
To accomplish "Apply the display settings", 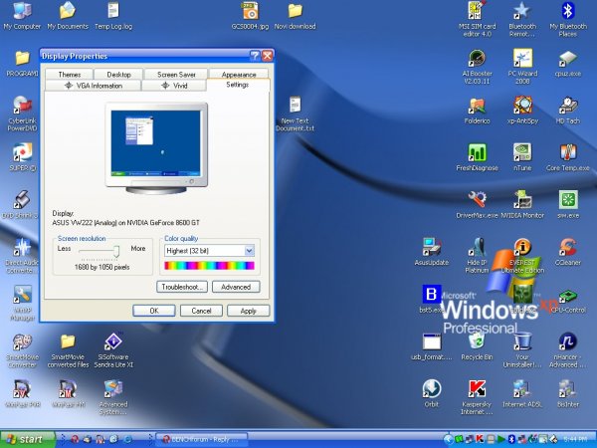I will tap(248, 311).
